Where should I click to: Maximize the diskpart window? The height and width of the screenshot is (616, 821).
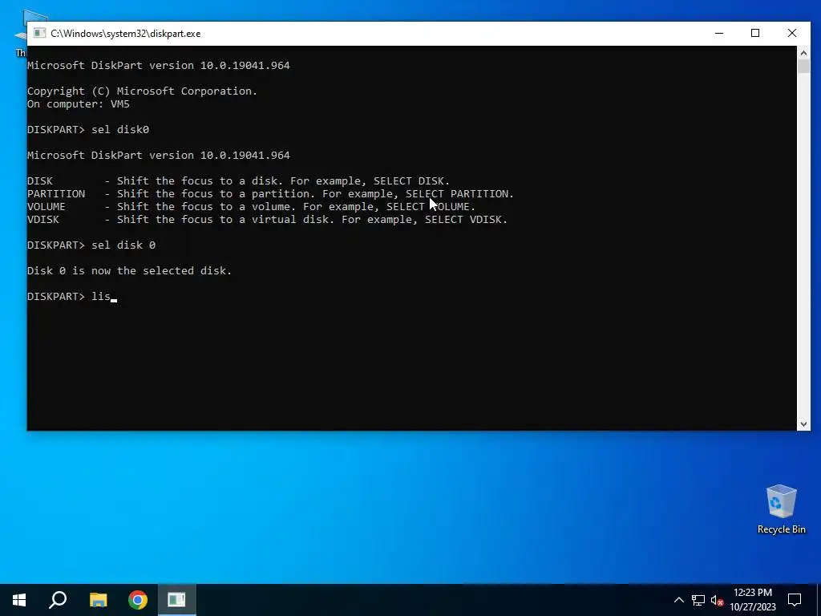755,33
